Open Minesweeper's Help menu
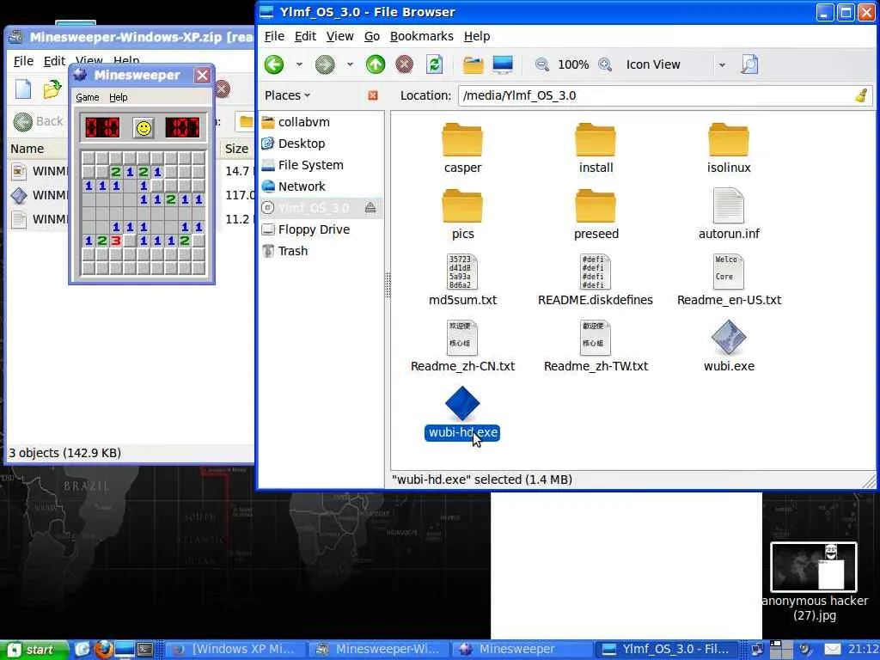Viewport: 880px width, 660px height. pyautogui.click(x=119, y=97)
